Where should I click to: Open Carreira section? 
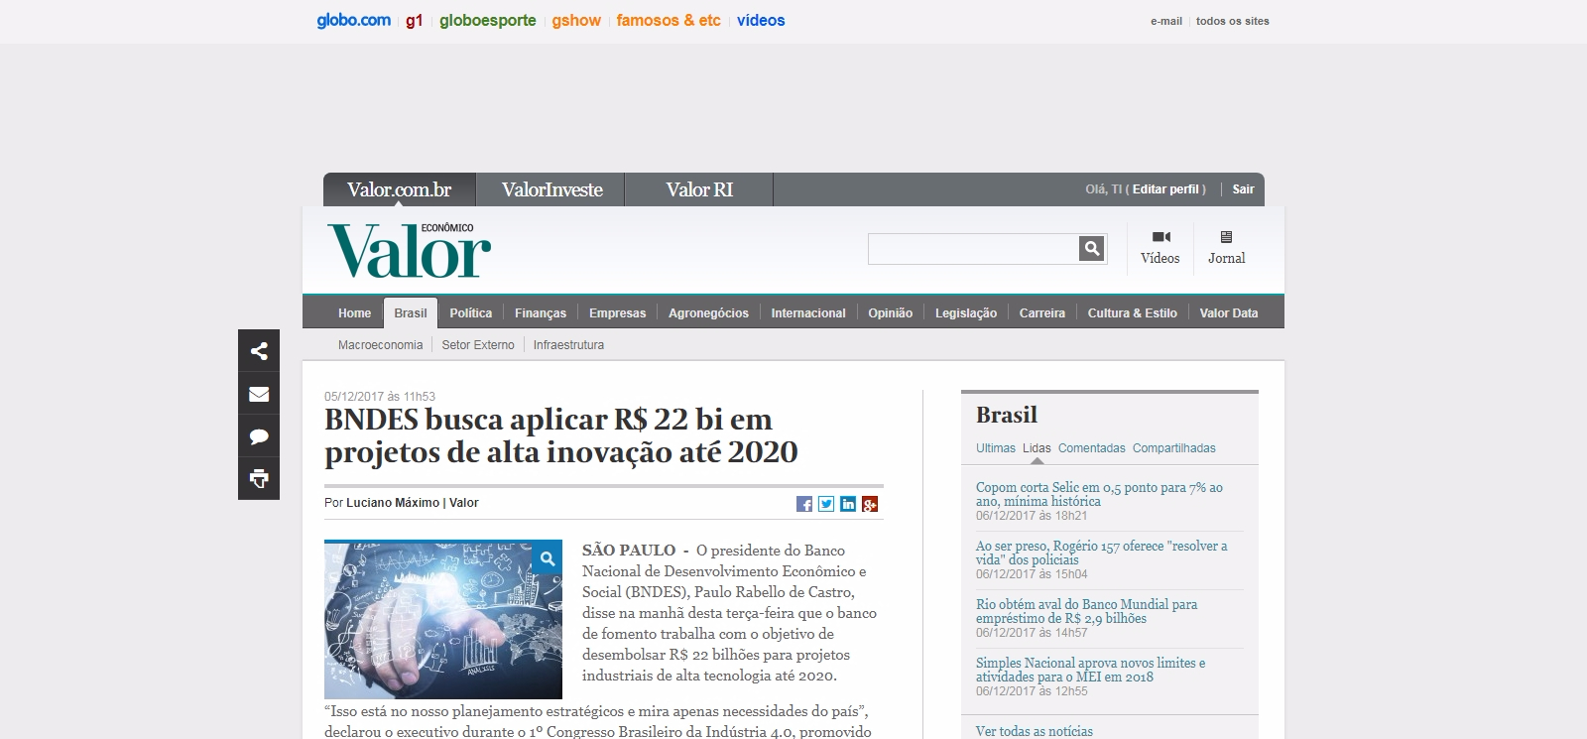coord(1042,313)
